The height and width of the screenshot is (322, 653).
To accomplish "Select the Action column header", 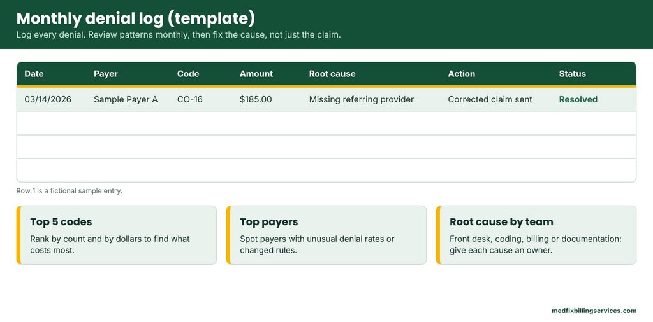I will (x=462, y=74).
